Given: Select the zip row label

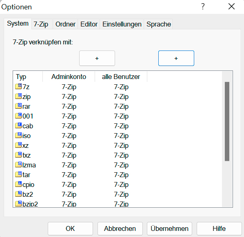Looking at the screenshot, I should (27, 97).
